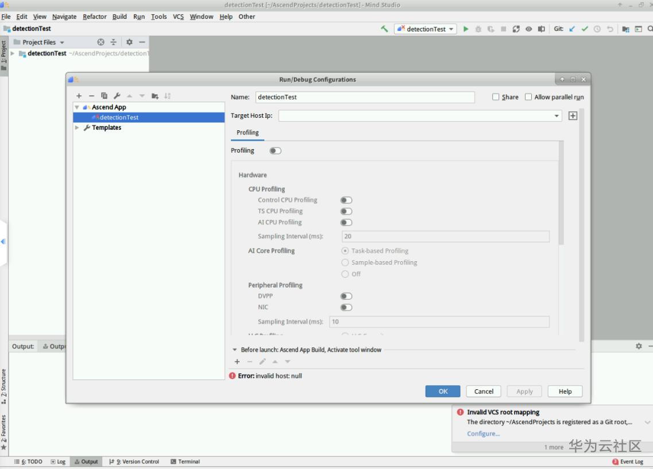Toggle AI CPU Profiling switch
The height and width of the screenshot is (469, 653).
point(346,223)
